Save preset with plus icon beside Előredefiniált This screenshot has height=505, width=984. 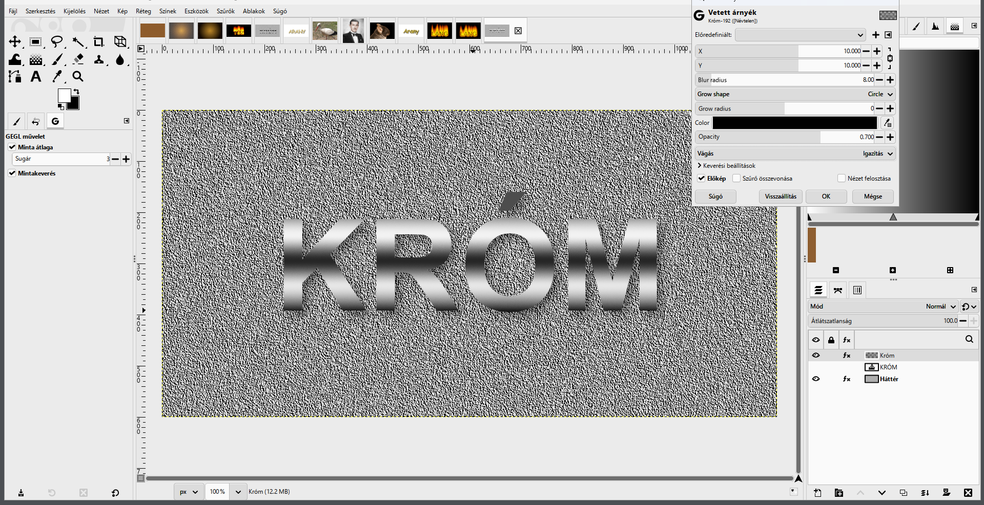click(x=876, y=35)
